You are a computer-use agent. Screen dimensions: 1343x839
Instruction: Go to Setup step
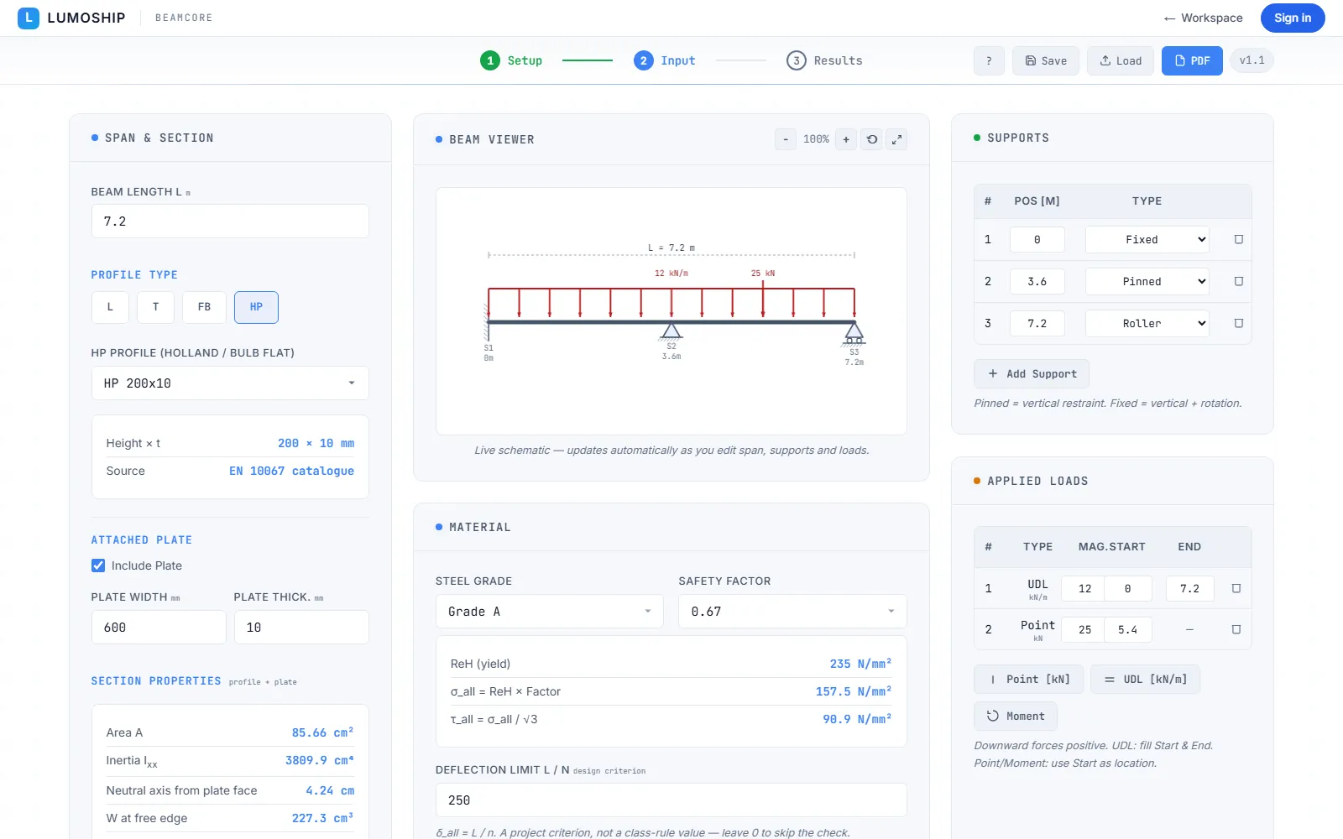click(x=511, y=60)
